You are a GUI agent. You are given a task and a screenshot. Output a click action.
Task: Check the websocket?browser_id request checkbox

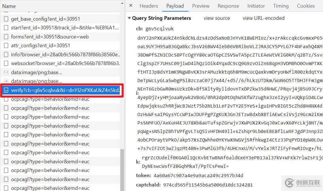[6, 63]
